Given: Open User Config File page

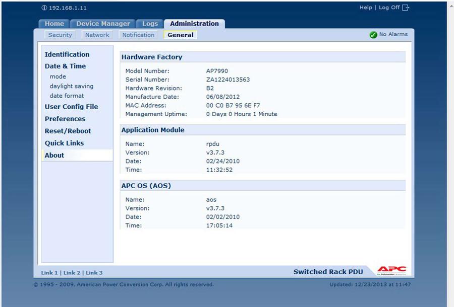Looking at the screenshot, I should (71, 107).
